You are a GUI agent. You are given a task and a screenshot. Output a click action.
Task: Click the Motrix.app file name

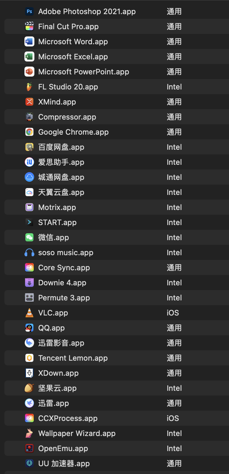(x=57, y=207)
